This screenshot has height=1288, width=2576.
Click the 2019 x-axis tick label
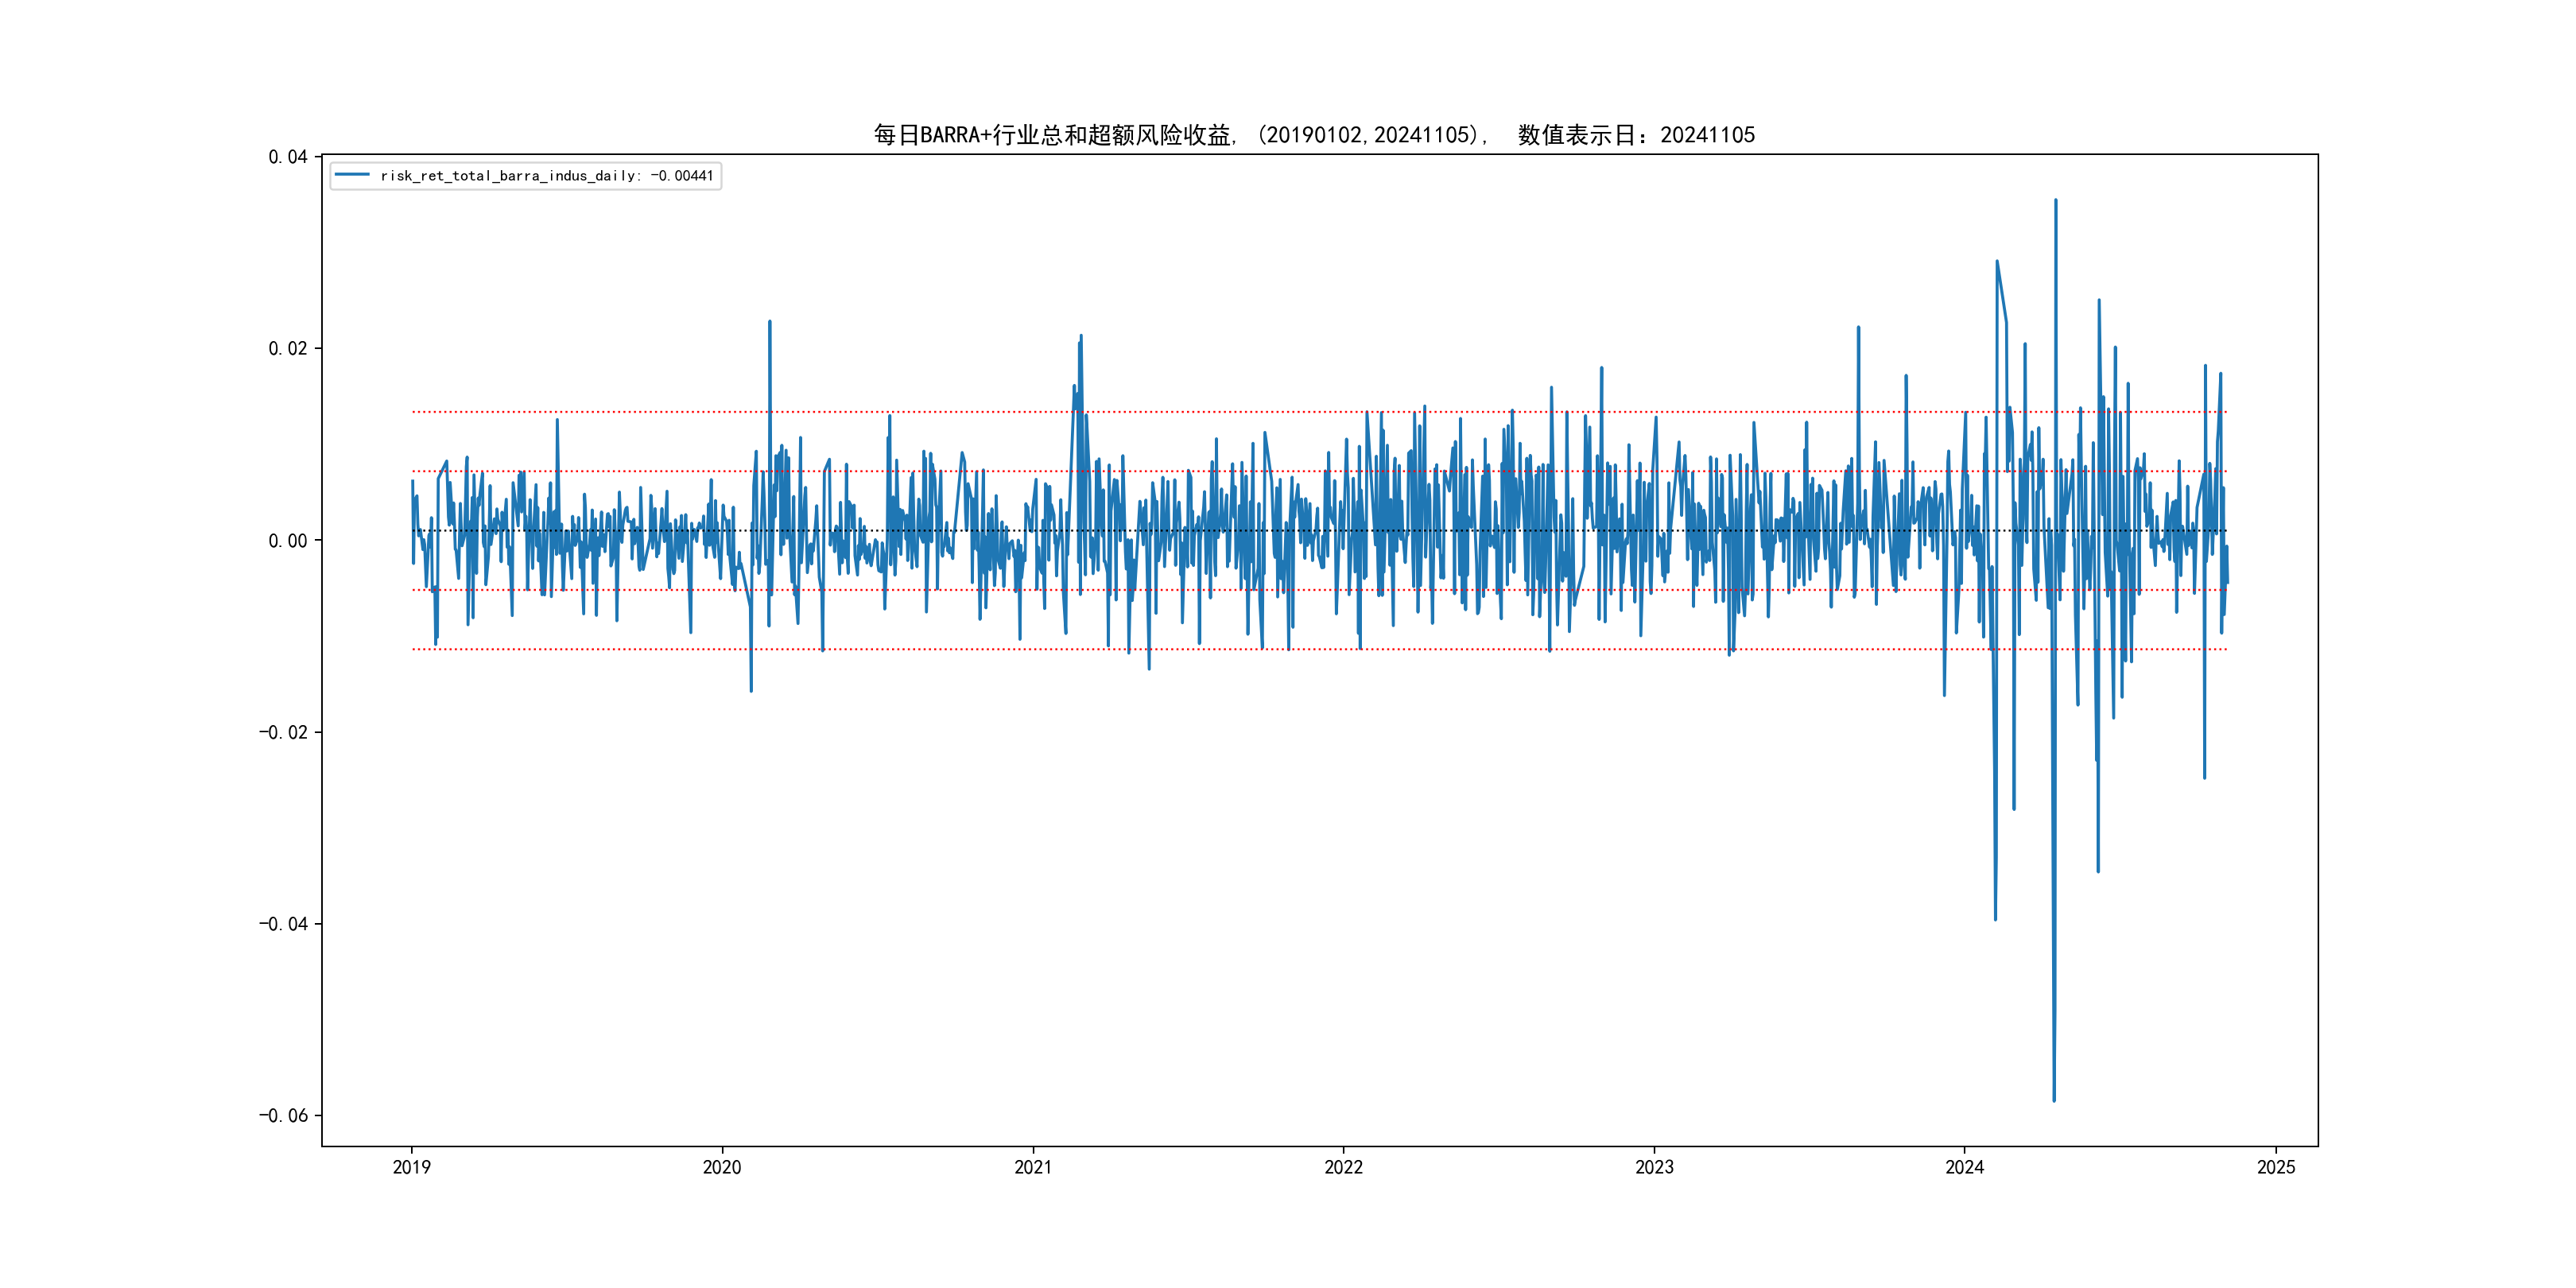pyautogui.click(x=411, y=1167)
